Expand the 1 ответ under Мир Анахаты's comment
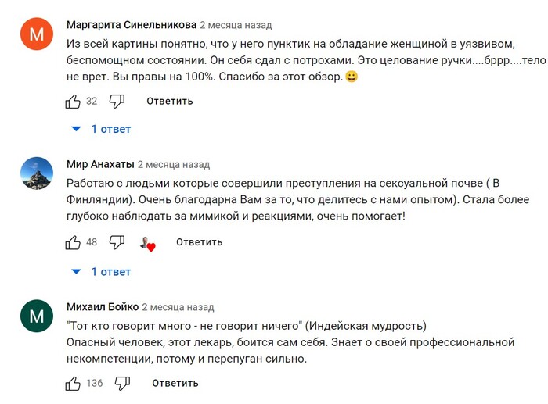This screenshot has height=404, width=548. (x=111, y=272)
